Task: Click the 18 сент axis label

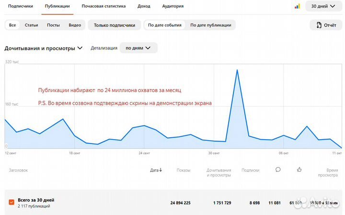Action: point(75,153)
